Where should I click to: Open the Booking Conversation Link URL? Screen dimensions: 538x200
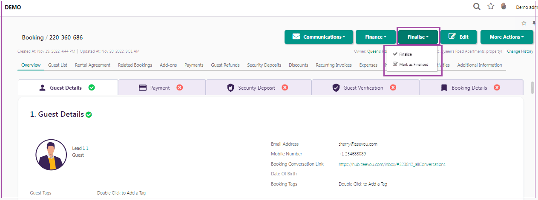[392, 164]
